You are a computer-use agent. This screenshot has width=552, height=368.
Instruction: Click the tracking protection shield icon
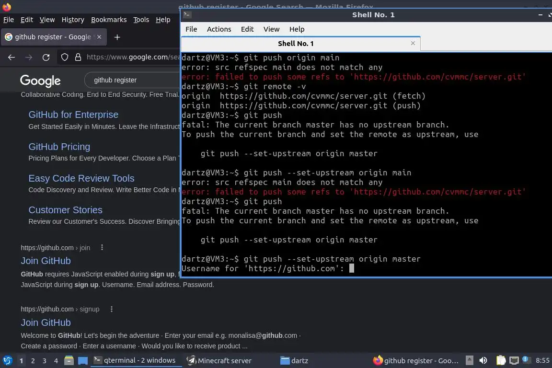pos(64,57)
